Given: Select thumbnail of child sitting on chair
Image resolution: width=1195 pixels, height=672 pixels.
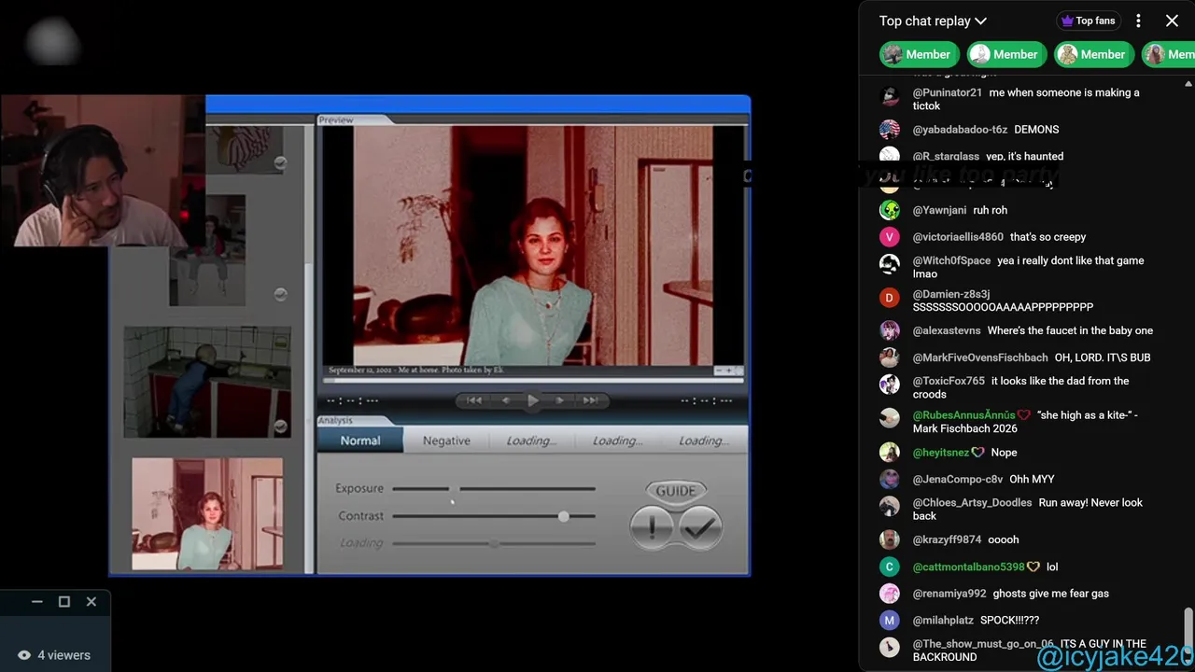Looking at the screenshot, I should 207,250.
